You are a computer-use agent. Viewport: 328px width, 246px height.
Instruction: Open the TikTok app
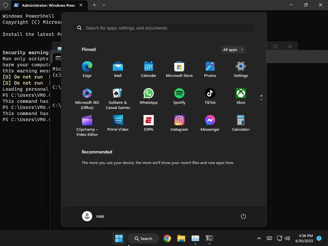click(210, 97)
